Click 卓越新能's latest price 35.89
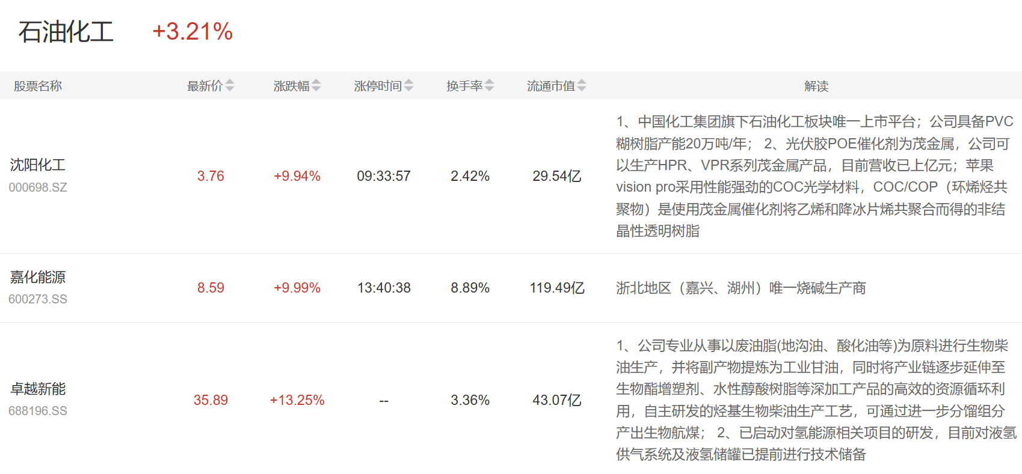Viewport: 1022px width, 474px height. [x=211, y=400]
